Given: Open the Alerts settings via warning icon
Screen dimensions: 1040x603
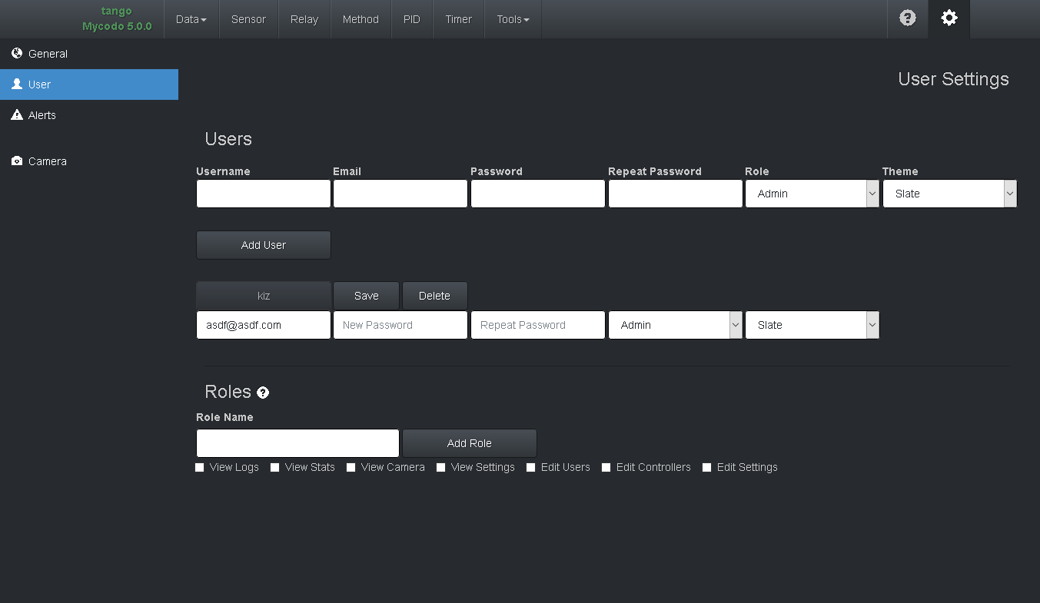Looking at the screenshot, I should [x=16, y=115].
